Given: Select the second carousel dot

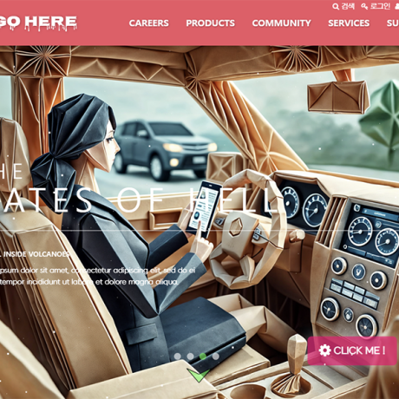Looking at the screenshot, I should tap(190, 356).
